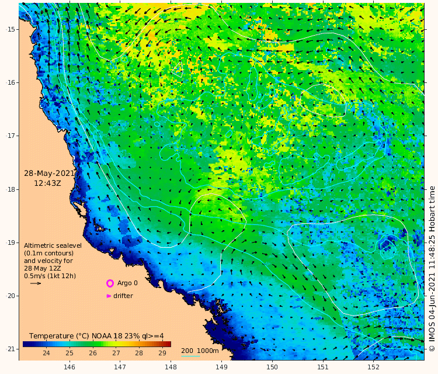Click the 146 longitude axis label
Viewport: 438px width, 374px height.
[69, 367]
